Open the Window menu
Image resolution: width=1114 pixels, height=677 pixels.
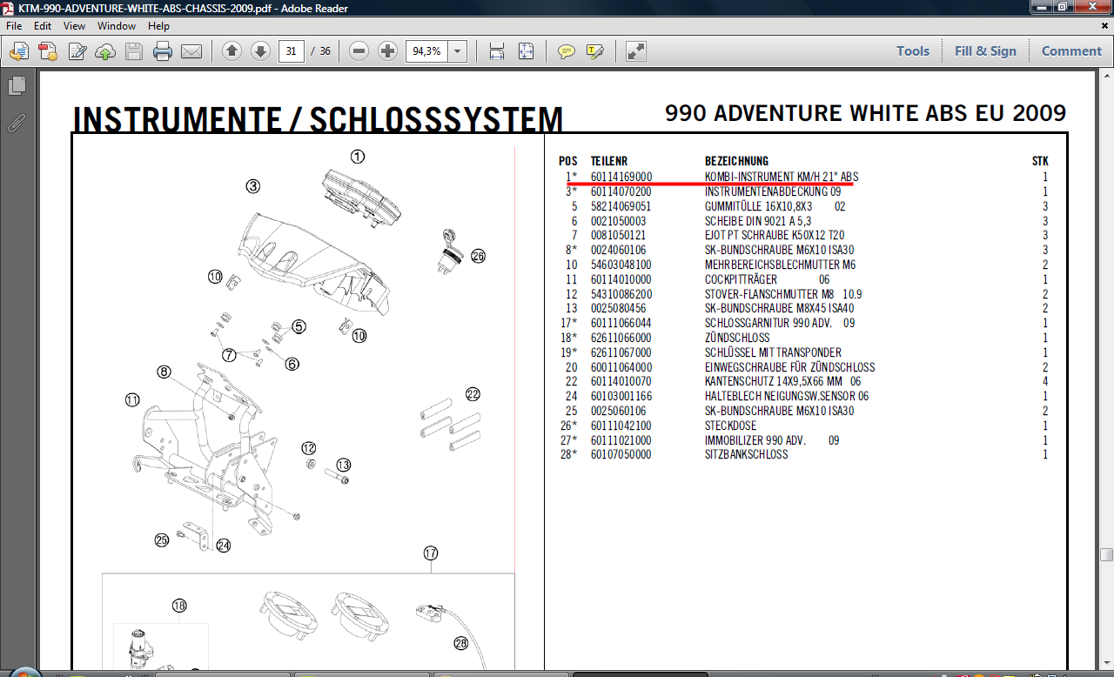point(116,26)
